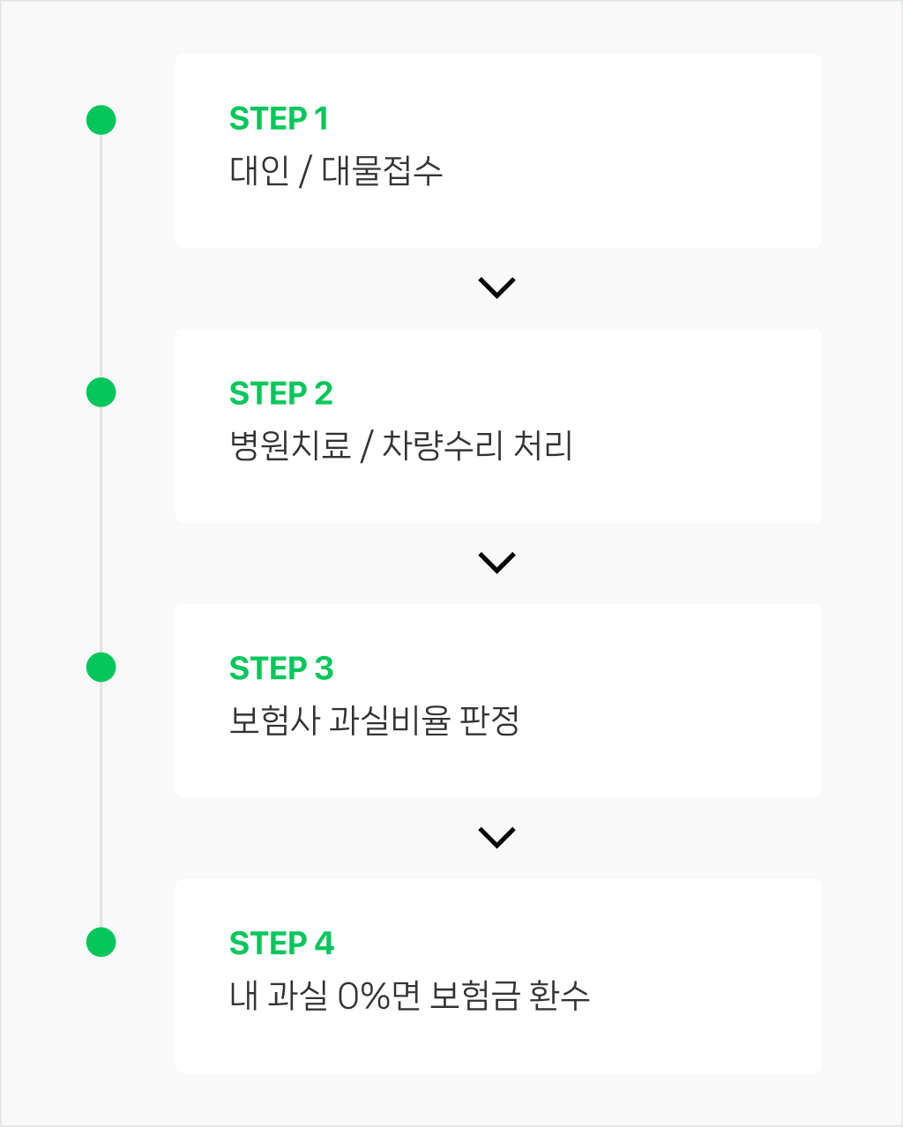Select the 내 과실 0%면 보험금 환수 text
Screen dimensions: 903x1127
pos(409,996)
